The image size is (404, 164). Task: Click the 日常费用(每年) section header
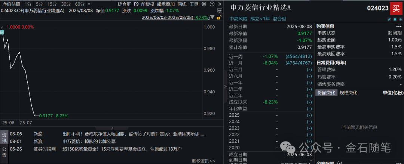331,62
